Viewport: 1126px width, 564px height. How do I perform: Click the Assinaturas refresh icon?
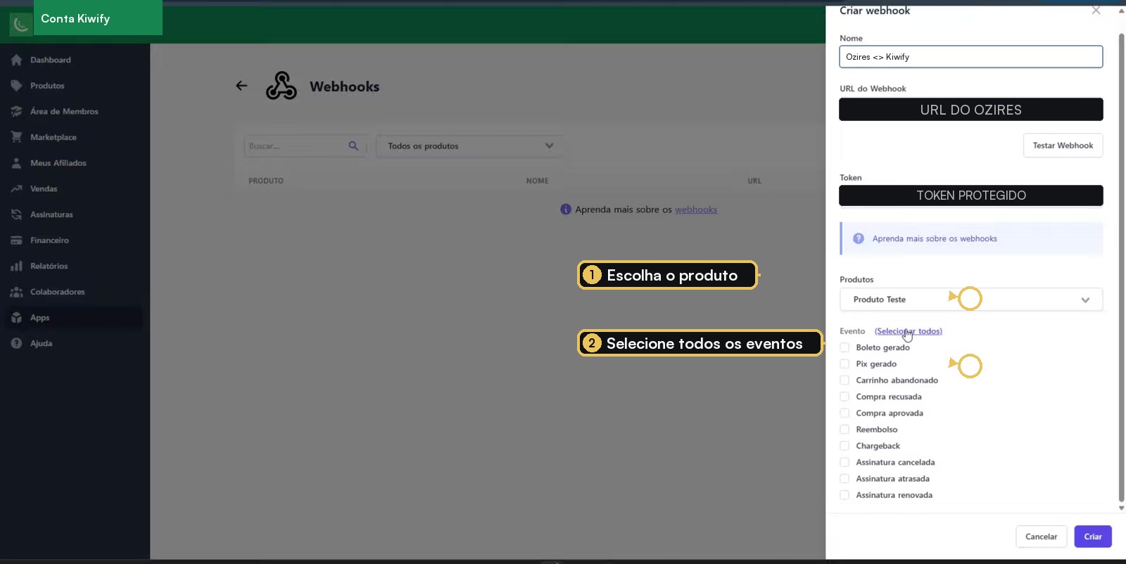[16, 214]
